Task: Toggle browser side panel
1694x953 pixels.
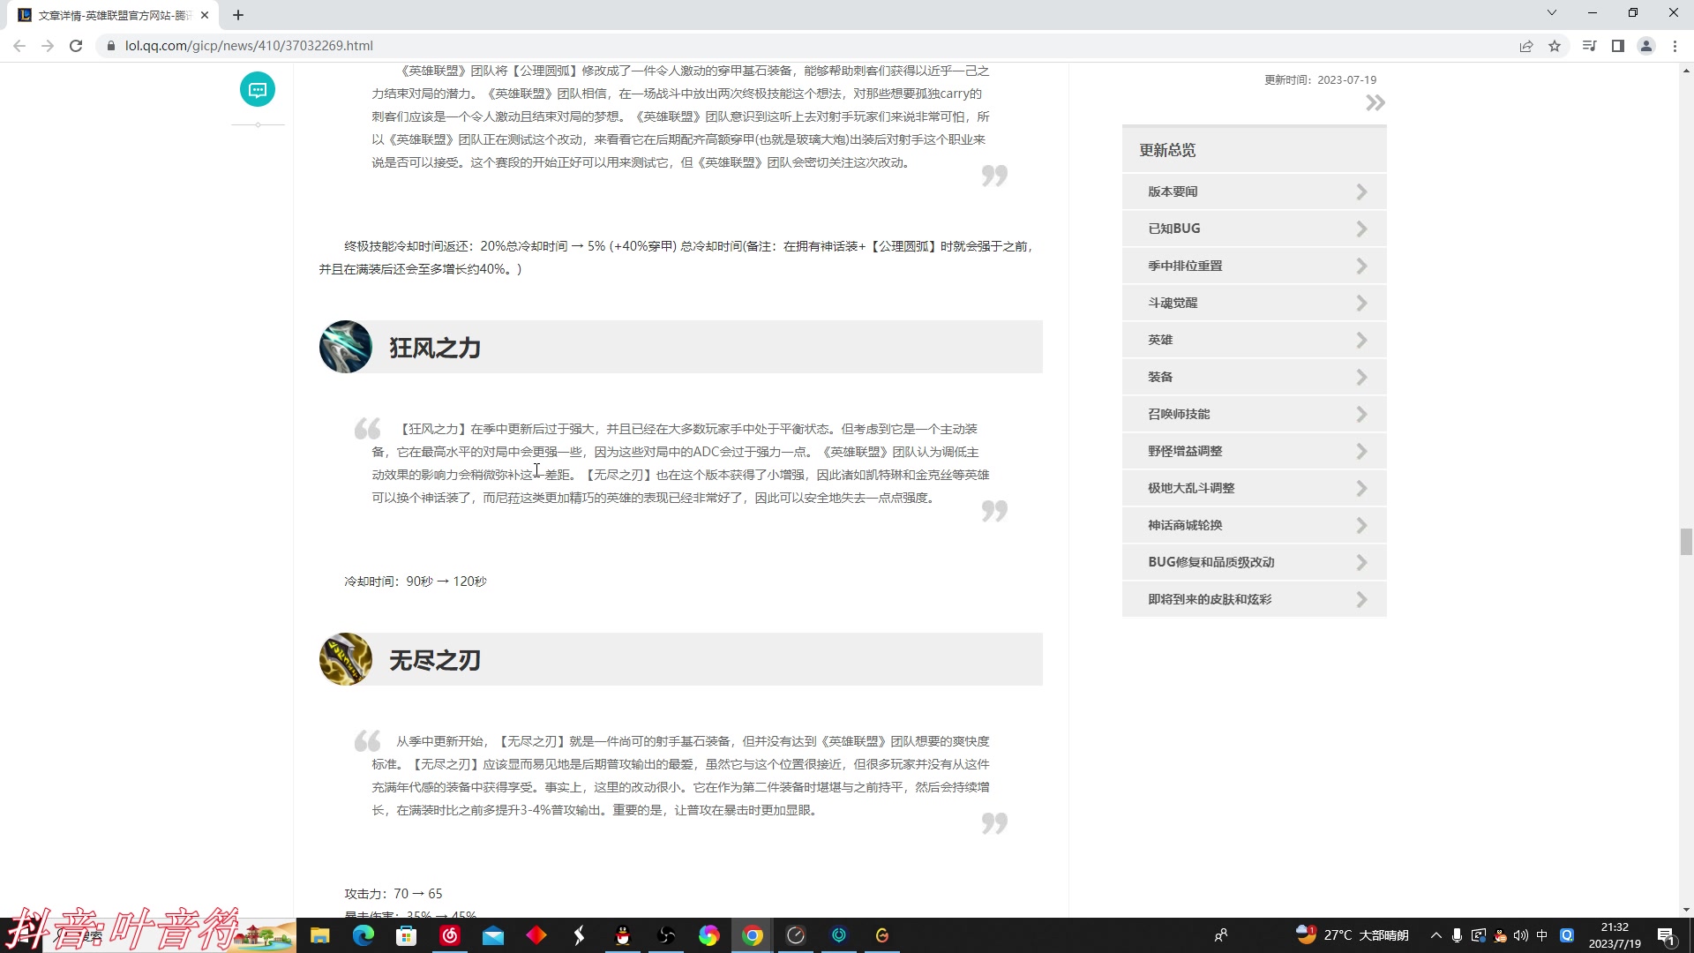Action: point(1617,46)
